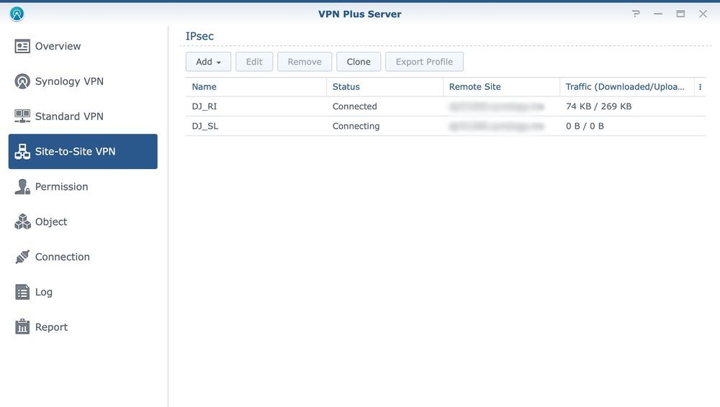Navigate to the Permission page
The image size is (720, 407).
83,187
